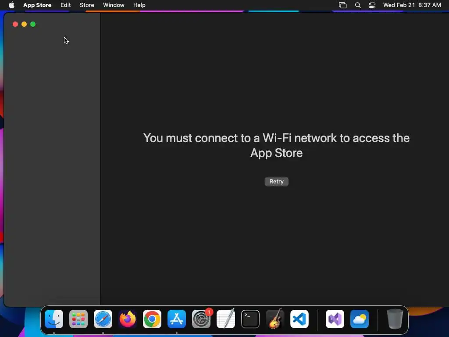Image resolution: width=449 pixels, height=337 pixels.
Task: Click the Wi-Fi connection error message
Action: click(x=276, y=145)
